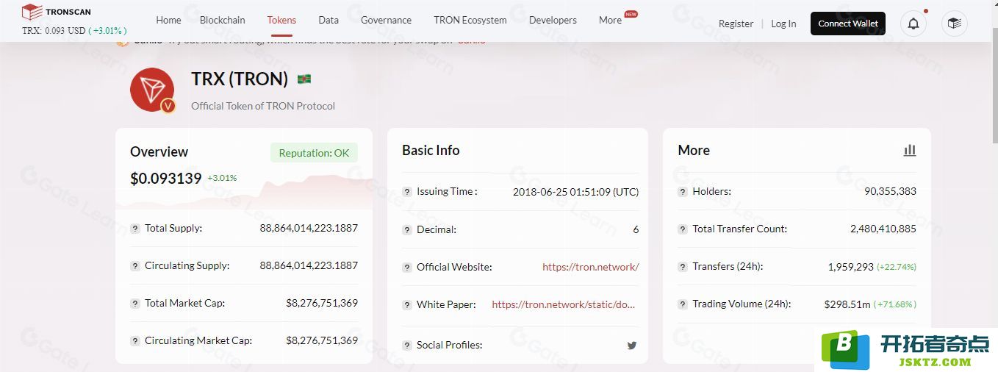Click the Holders value 90,355,383
The height and width of the screenshot is (372, 998).
(x=890, y=191)
